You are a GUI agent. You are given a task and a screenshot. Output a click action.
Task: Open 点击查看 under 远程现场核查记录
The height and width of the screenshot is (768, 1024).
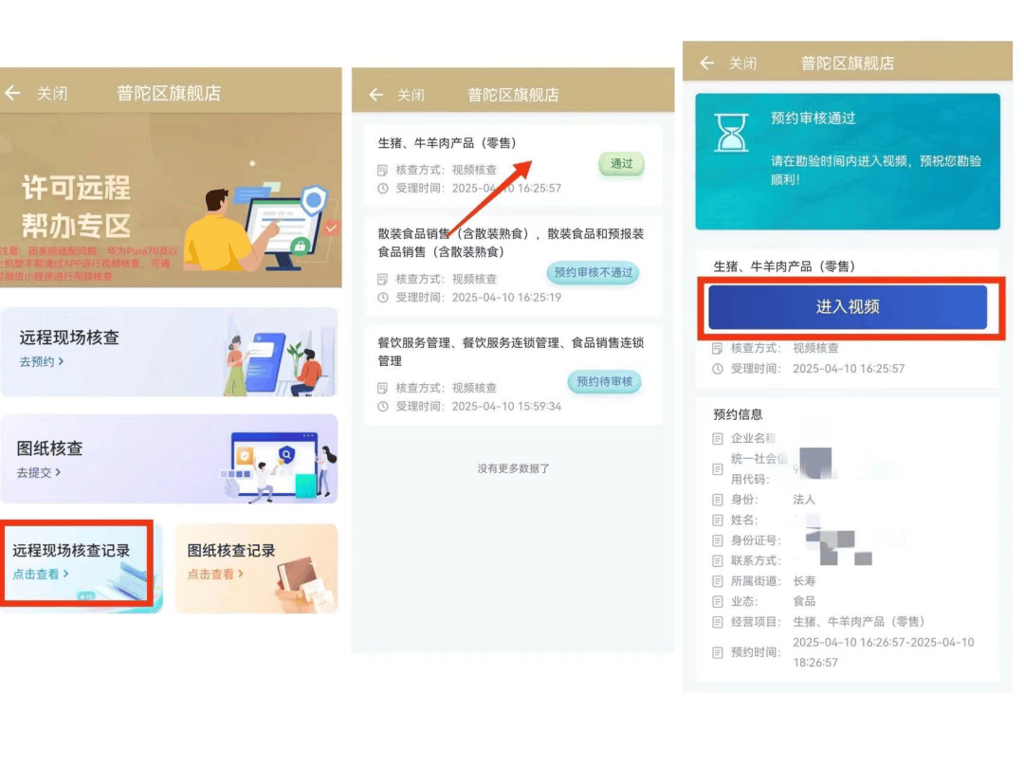(x=40, y=575)
